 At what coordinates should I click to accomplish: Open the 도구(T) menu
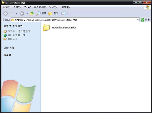point(53,7)
